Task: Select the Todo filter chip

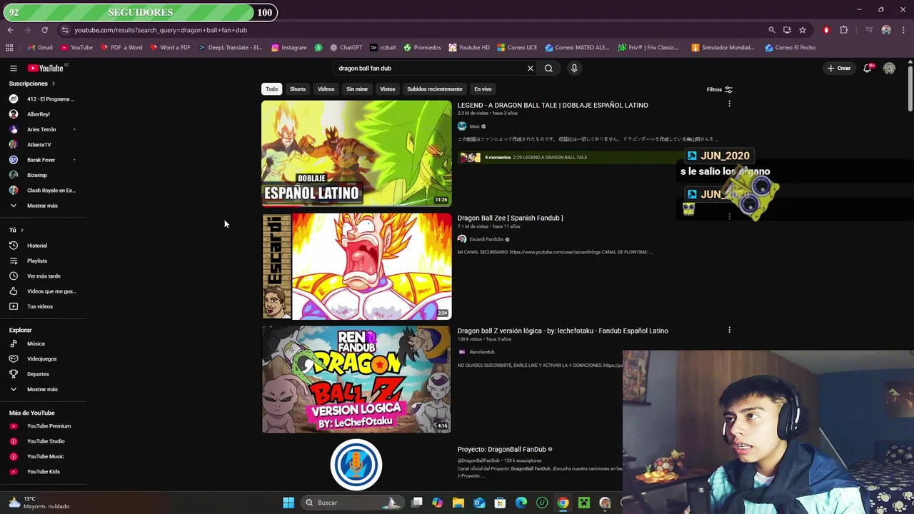Action: 271,89
